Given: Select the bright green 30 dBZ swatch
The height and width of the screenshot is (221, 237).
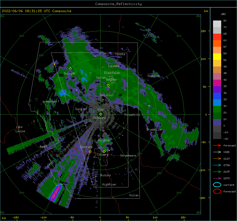Looking at the screenshot, I should coord(217,109).
